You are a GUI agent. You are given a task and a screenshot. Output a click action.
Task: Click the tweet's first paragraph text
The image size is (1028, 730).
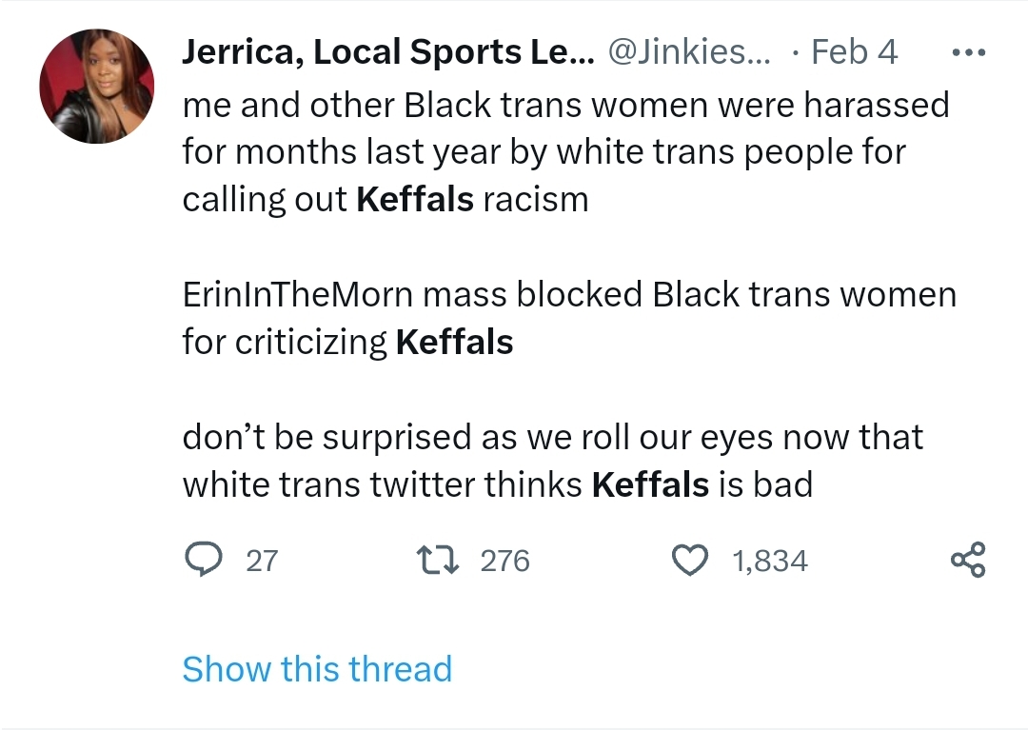[x=565, y=152]
